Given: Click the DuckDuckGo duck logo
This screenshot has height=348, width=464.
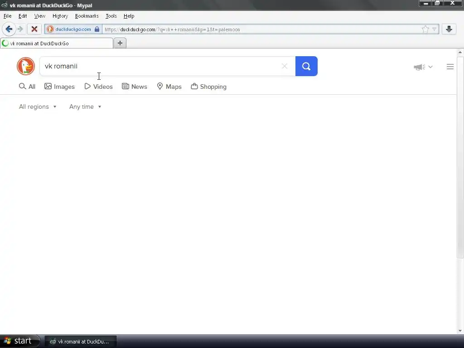Looking at the screenshot, I should point(26,66).
